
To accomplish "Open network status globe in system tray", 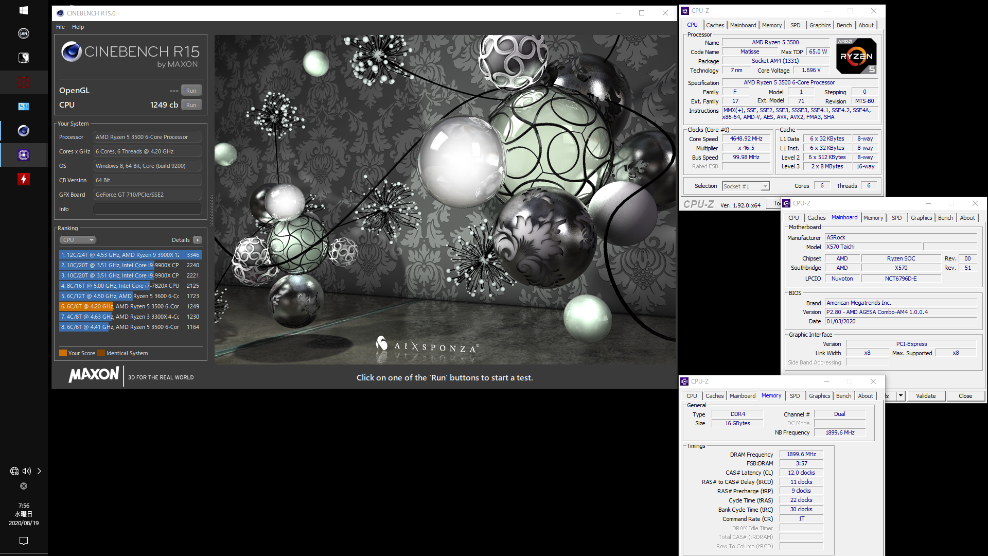I will click(14, 471).
